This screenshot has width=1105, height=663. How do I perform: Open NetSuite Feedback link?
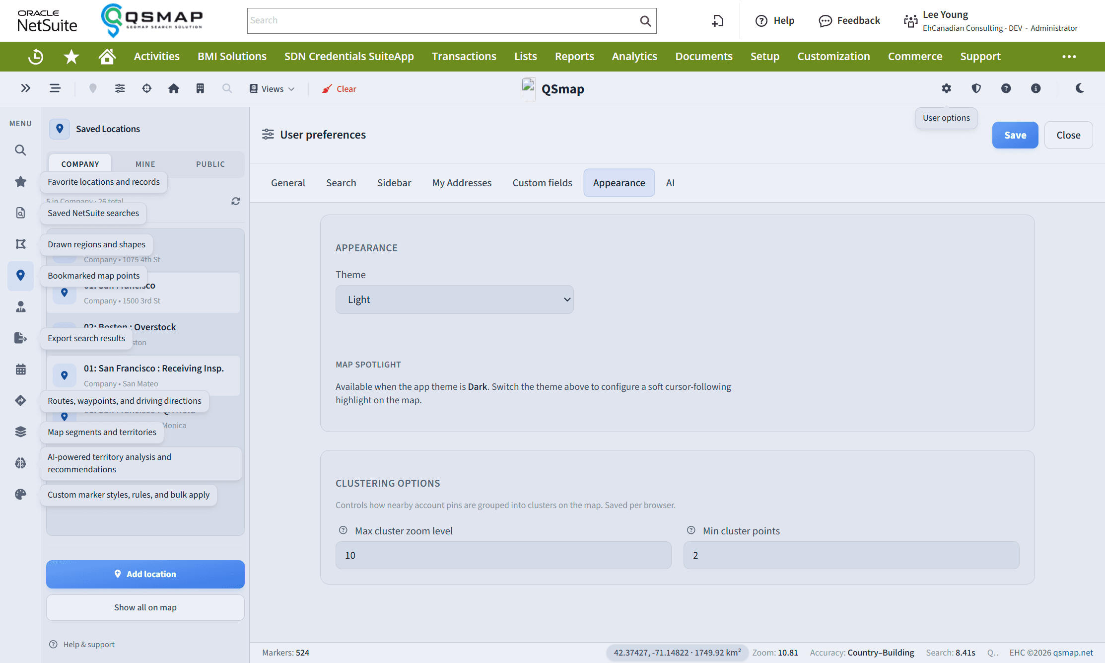point(849,21)
